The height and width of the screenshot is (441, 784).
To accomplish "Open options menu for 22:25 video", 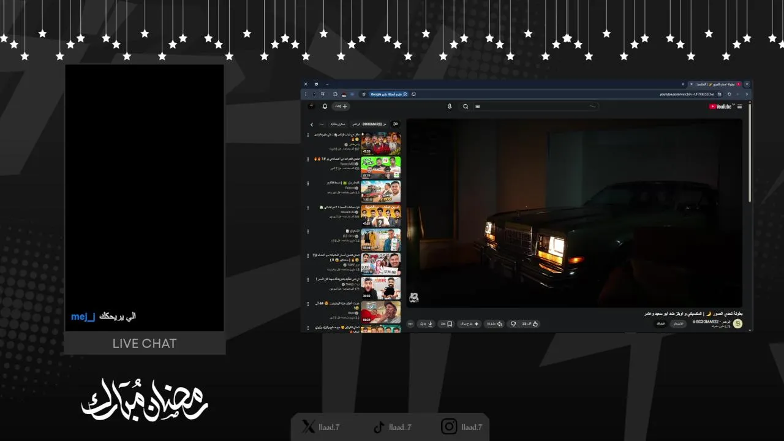I will [x=307, y=159].
